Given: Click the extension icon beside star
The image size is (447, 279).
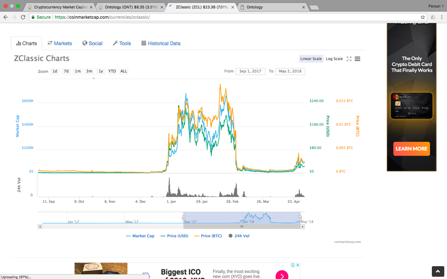Looking at the screenshot, I should point(433,17).
